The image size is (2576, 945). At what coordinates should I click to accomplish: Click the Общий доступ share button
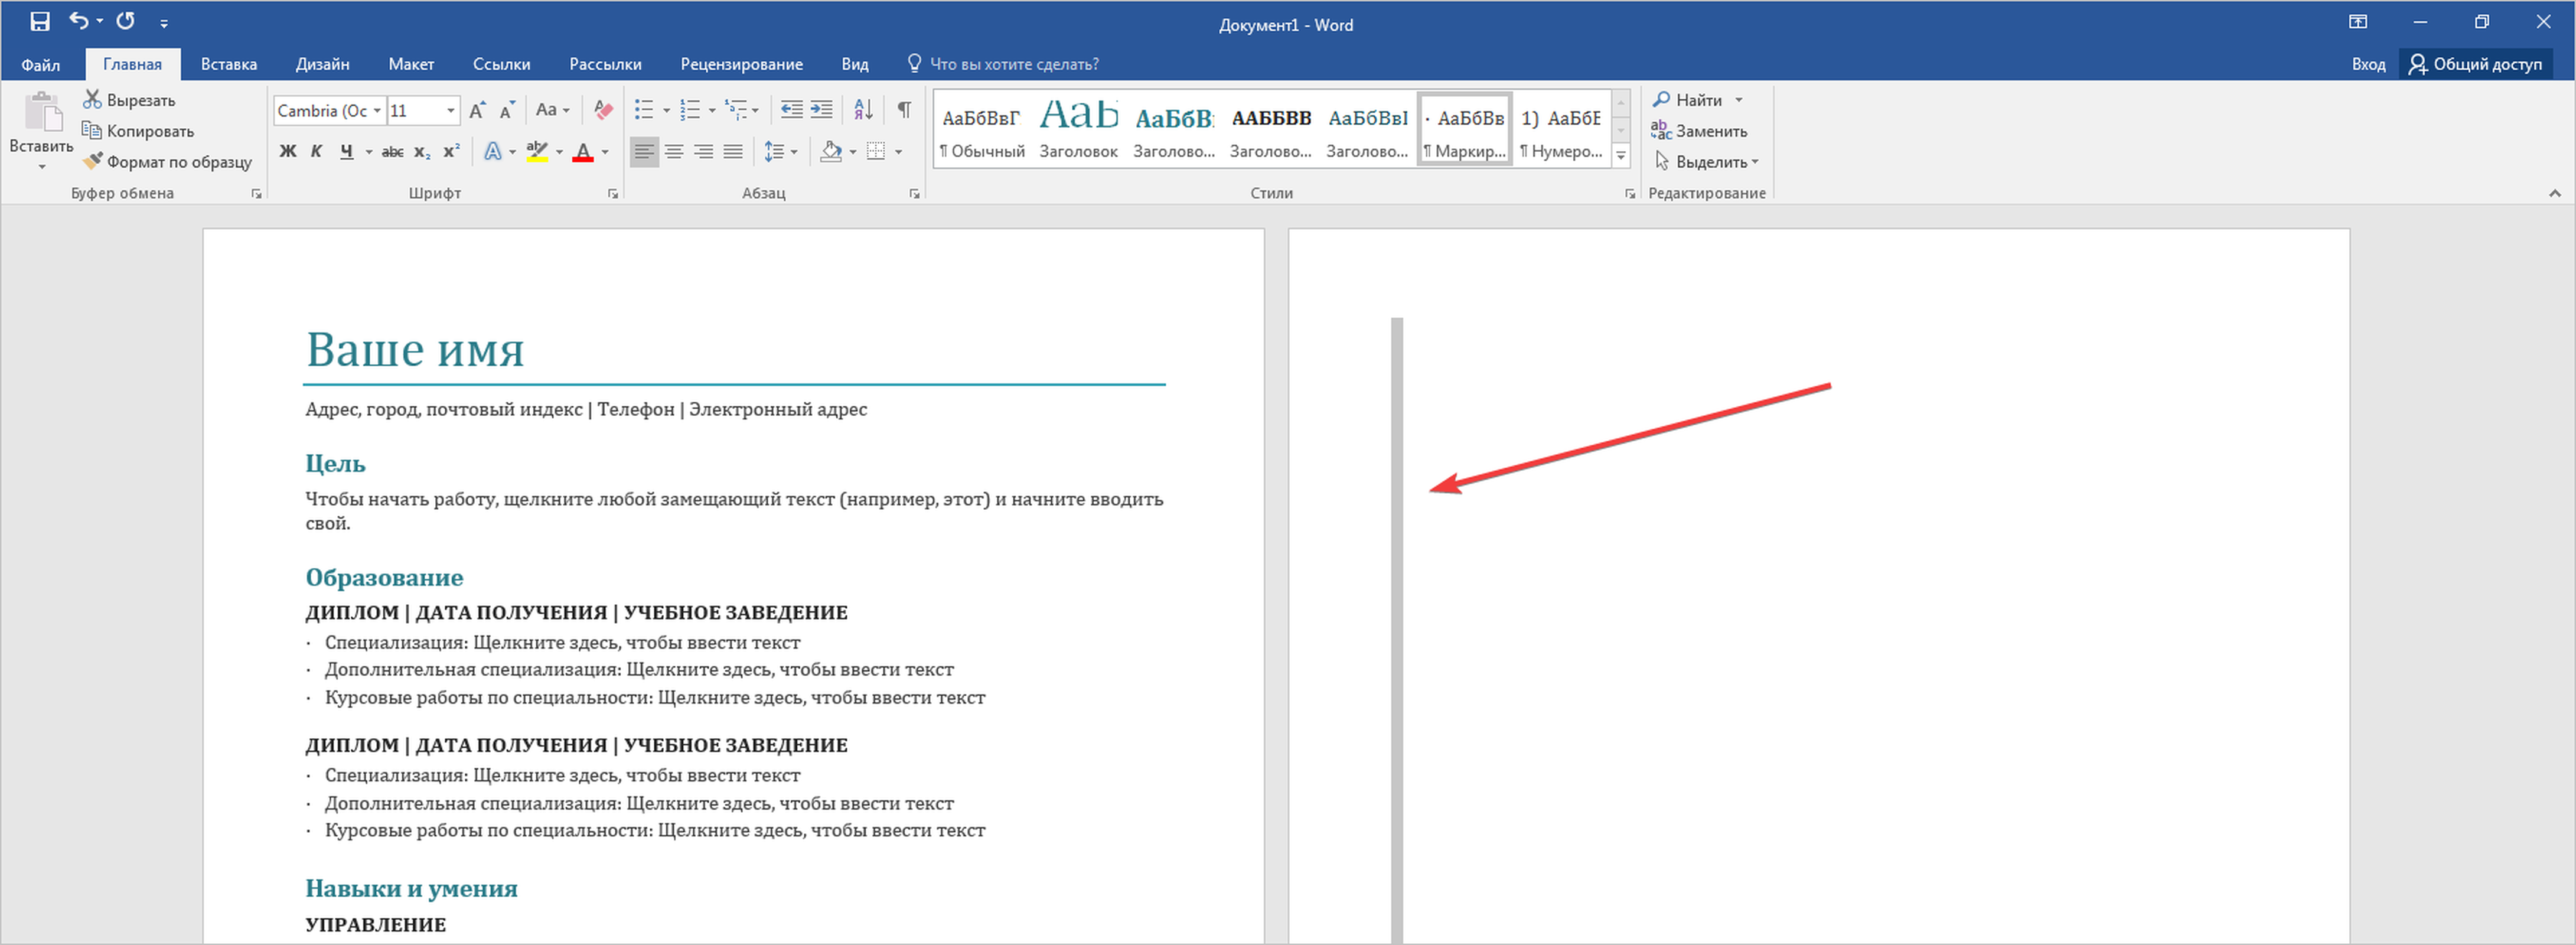pyautogui.click(x=2475, y=64)
